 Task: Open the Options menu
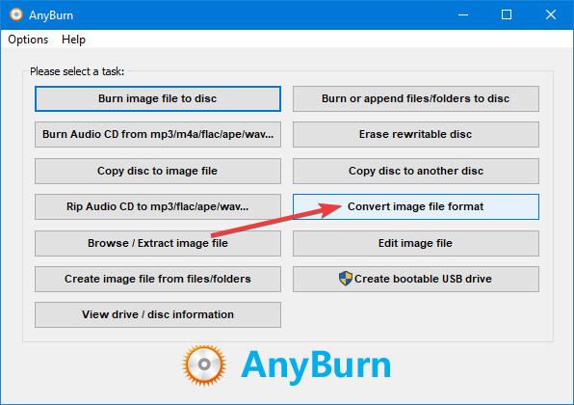(x=28, y=40)
